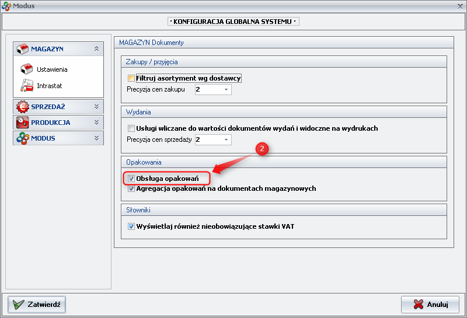Screen dimensions: 467x318
Task: Toggle Agregacja opakowań na dokumentach magazynowych
Action: [131, 188]
